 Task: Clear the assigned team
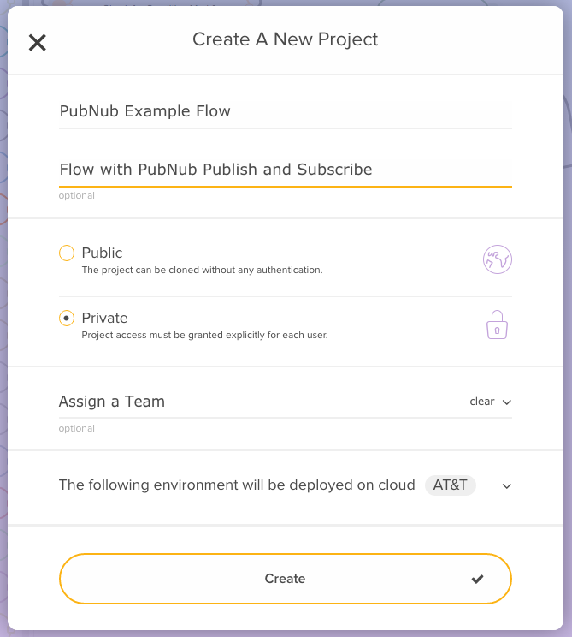(481, 402)
